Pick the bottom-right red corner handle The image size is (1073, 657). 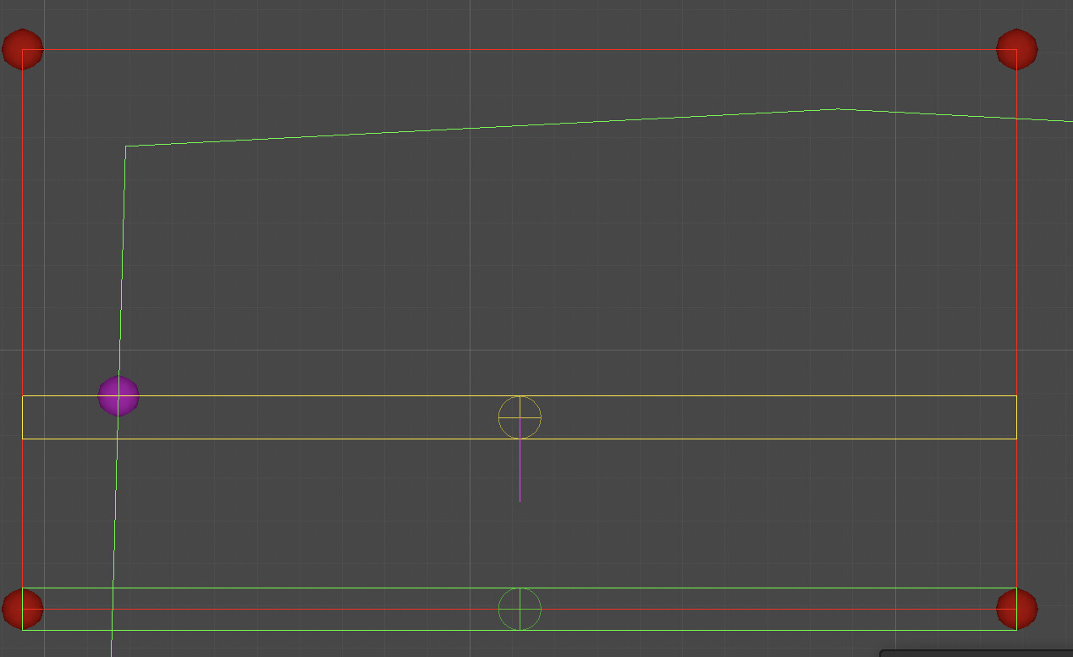[x=1017, y=609]
